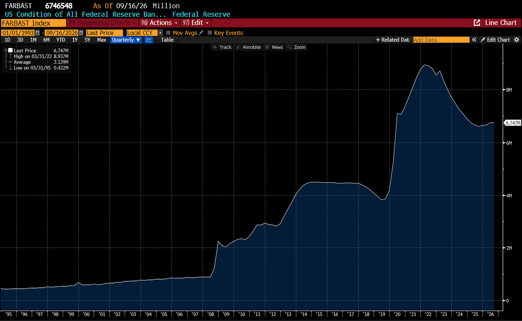
Task: Select the 5Y time range
Action: point(87,40)
